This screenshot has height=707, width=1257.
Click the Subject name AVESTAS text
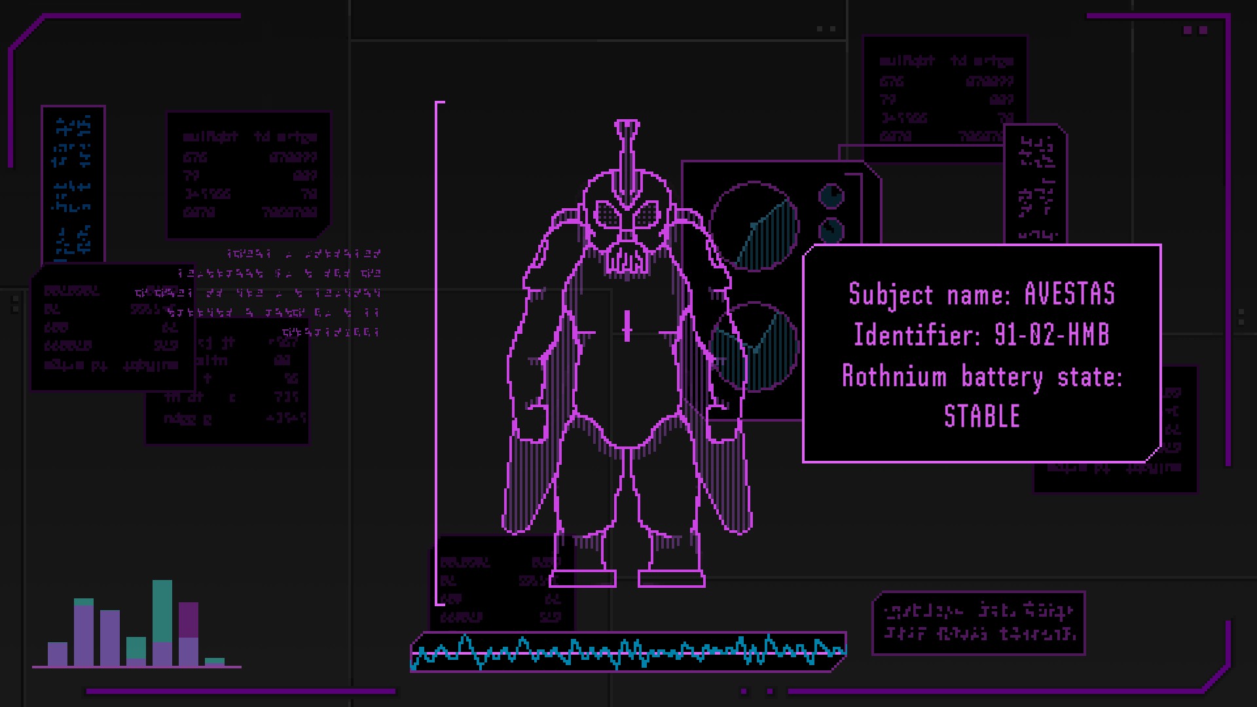[981, 295]
